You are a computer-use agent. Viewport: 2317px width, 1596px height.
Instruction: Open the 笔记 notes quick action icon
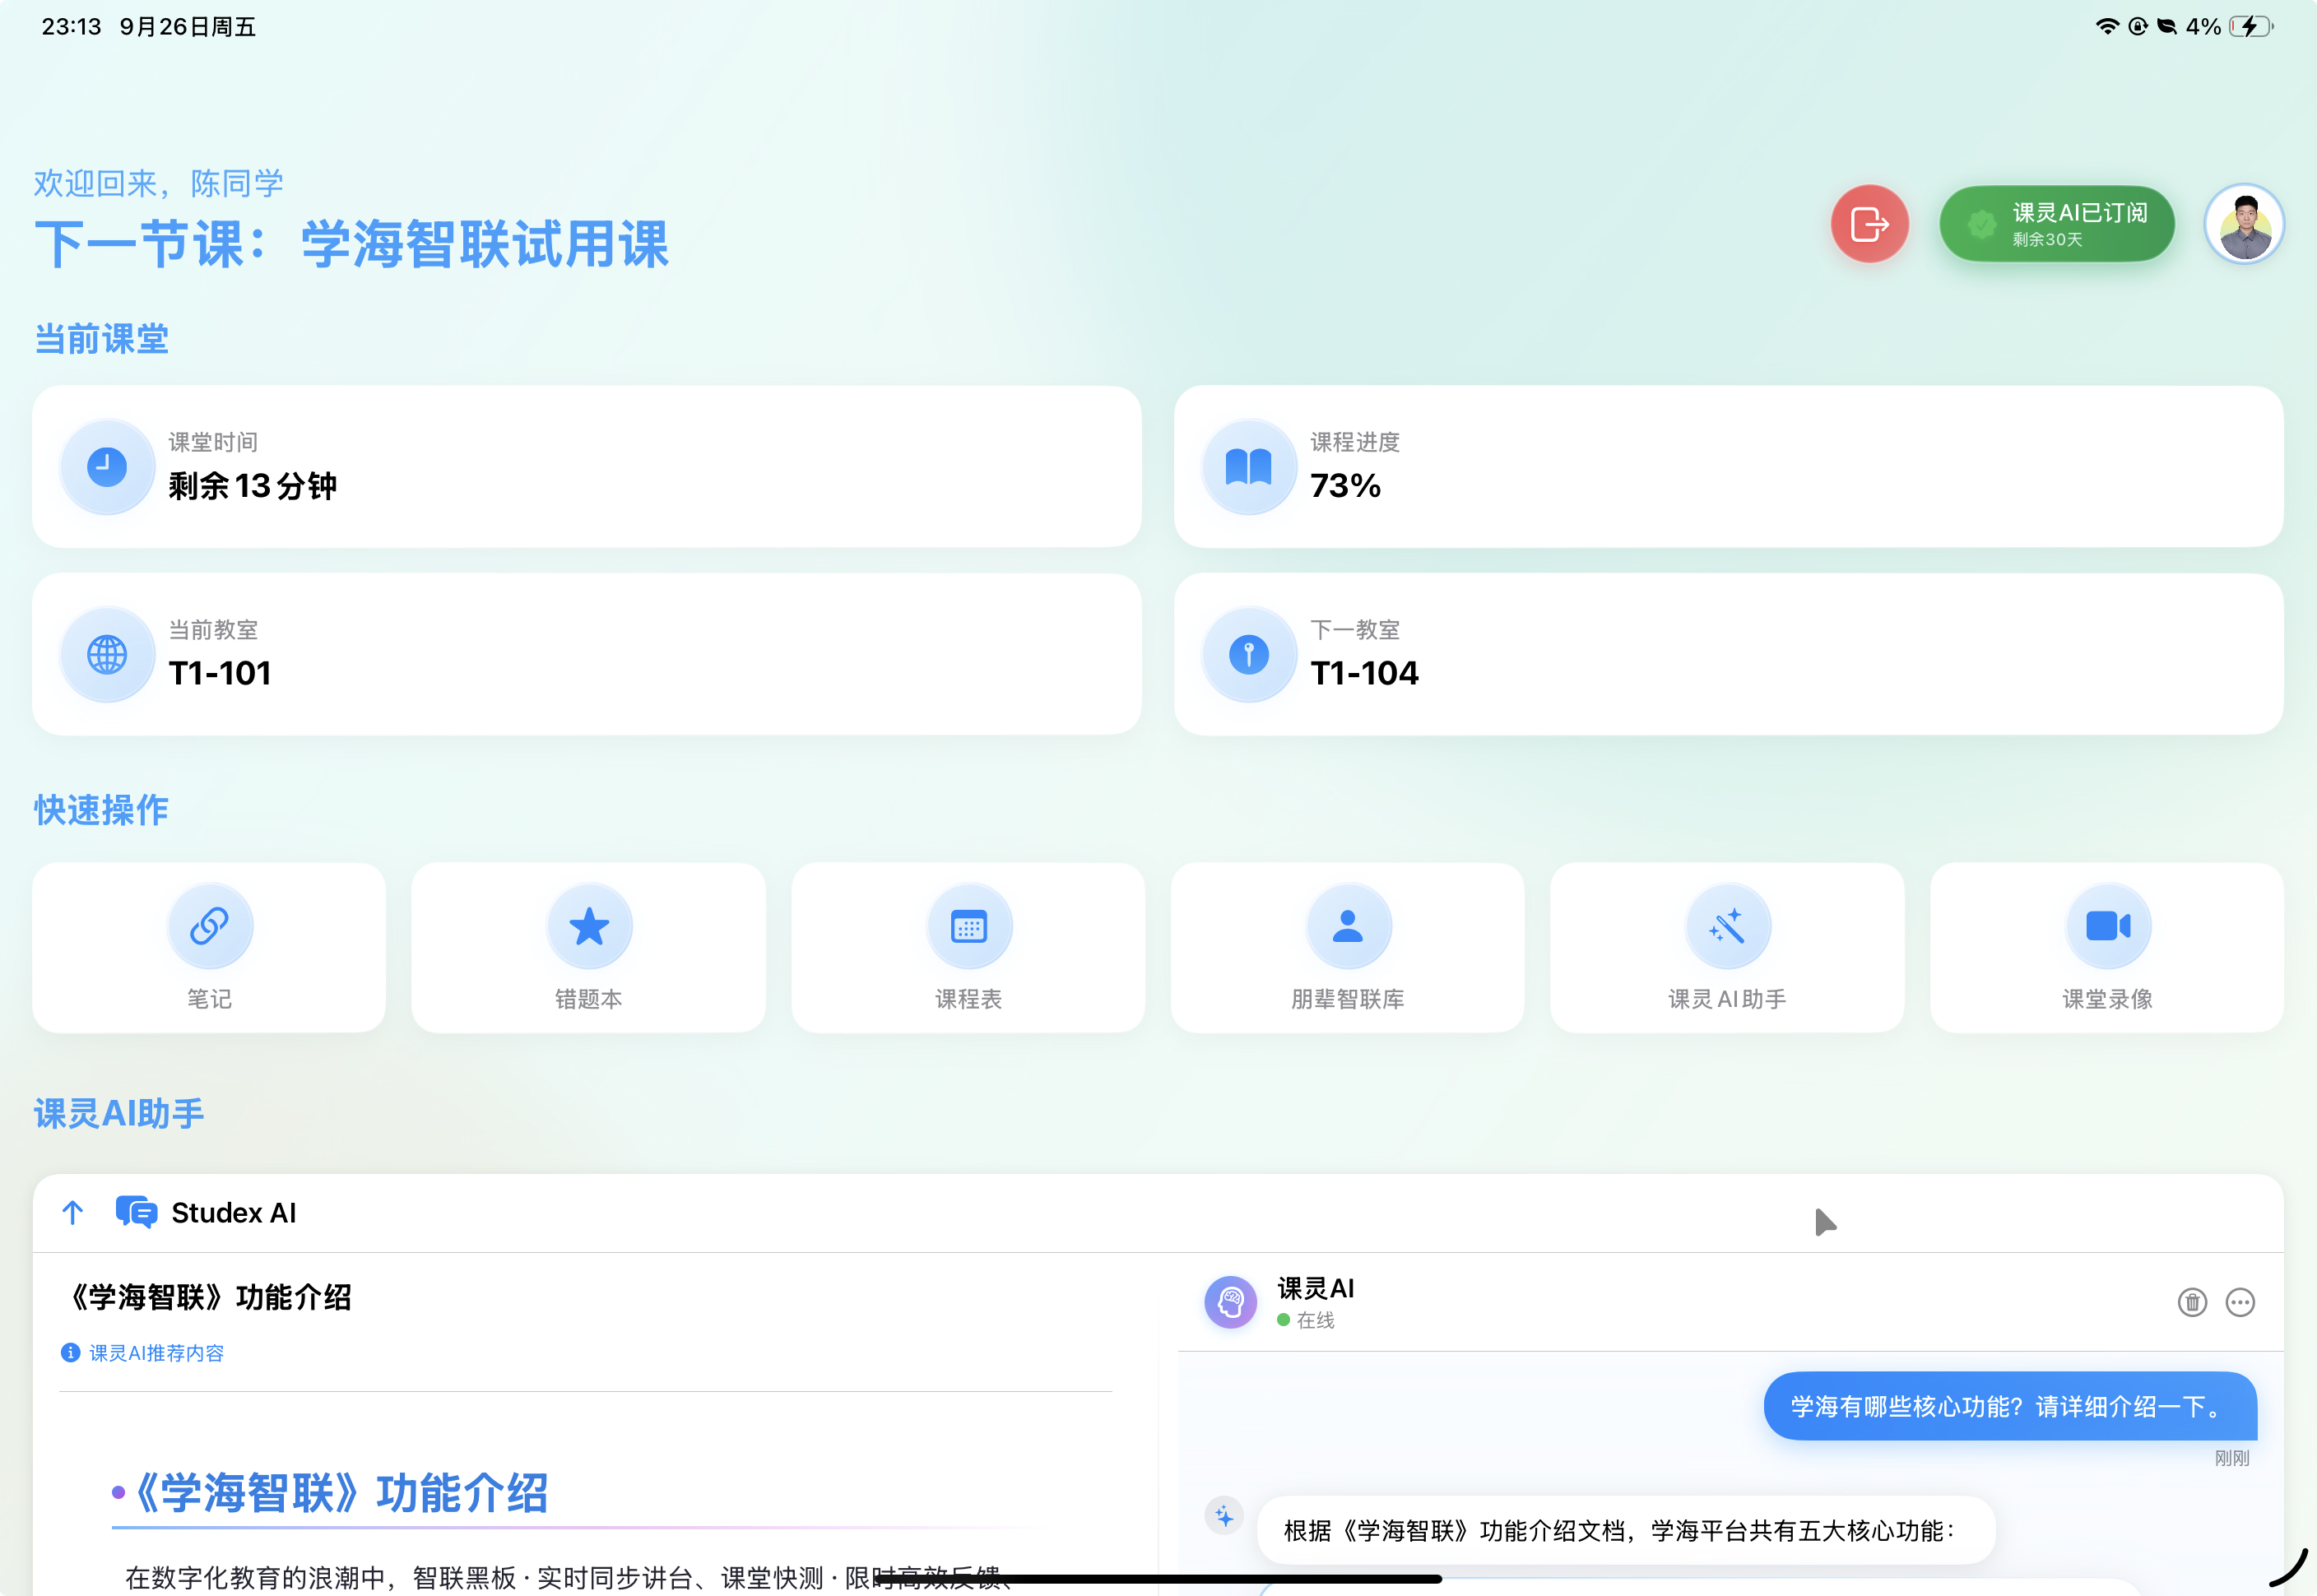(209, 926)
